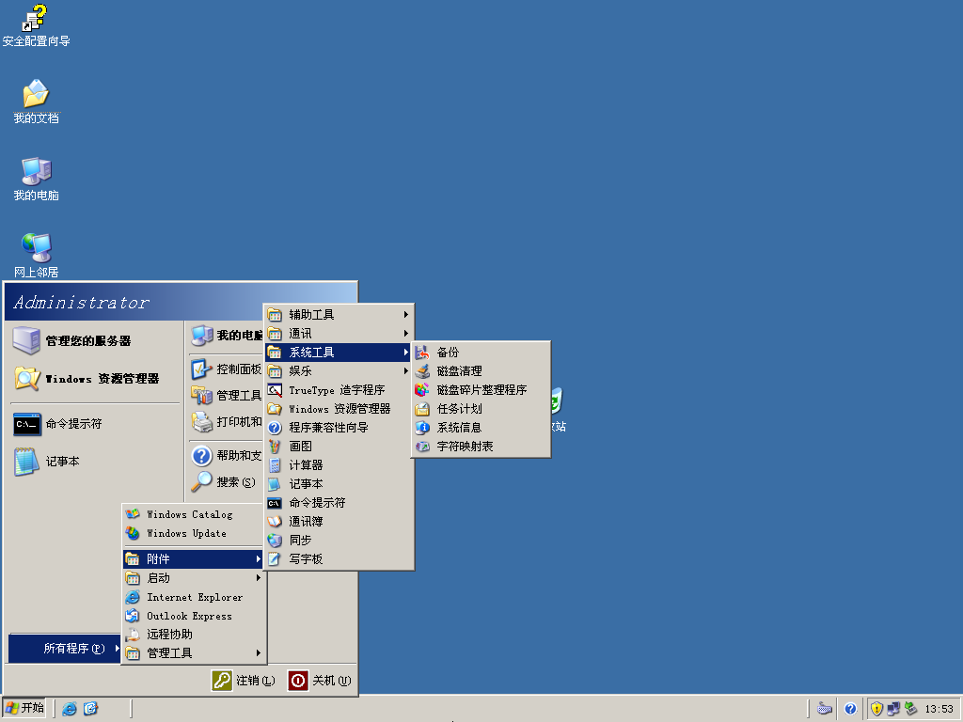963x722 pixels.
Task: Open 记事本 in Start menu left column
Action: click(95, 461)
